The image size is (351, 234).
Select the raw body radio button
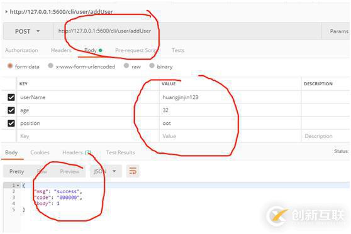(126, 66)
